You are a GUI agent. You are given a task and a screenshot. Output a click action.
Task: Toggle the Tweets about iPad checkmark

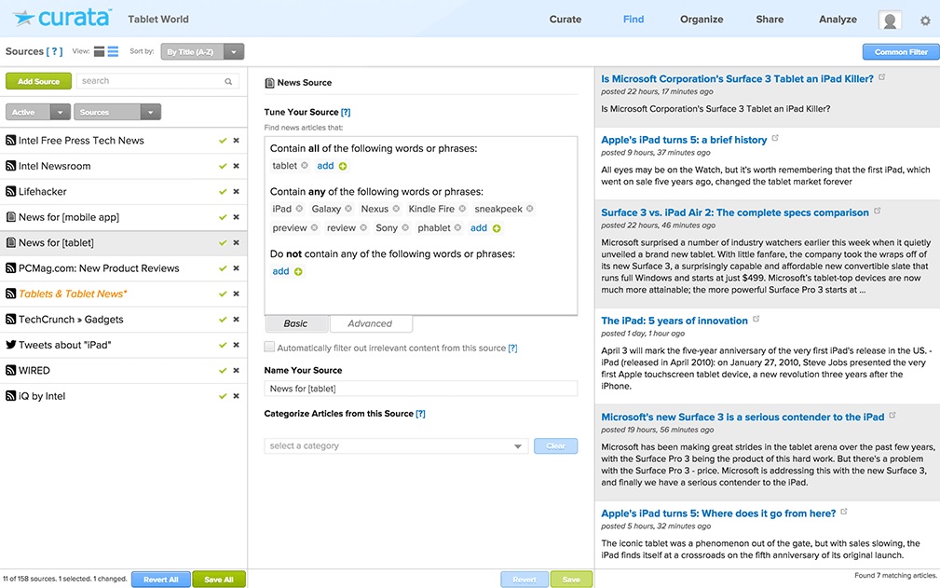223,345
